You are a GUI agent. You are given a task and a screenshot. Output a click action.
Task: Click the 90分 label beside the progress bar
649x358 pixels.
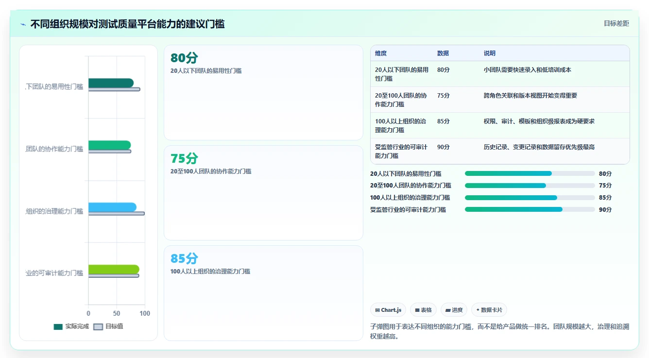tap(605, 210)
